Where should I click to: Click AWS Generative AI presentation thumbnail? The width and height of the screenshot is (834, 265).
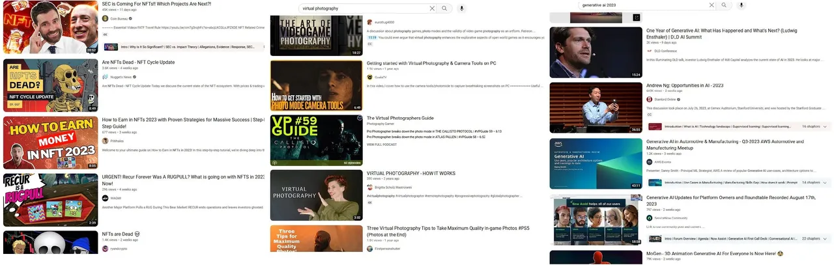(596, 163)
